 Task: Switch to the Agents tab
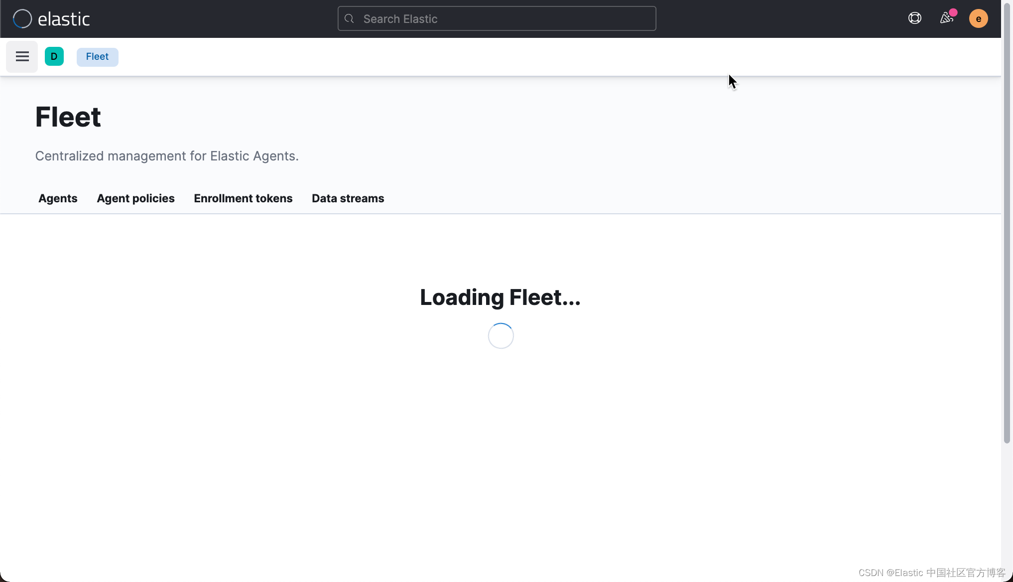coord(58,198)
